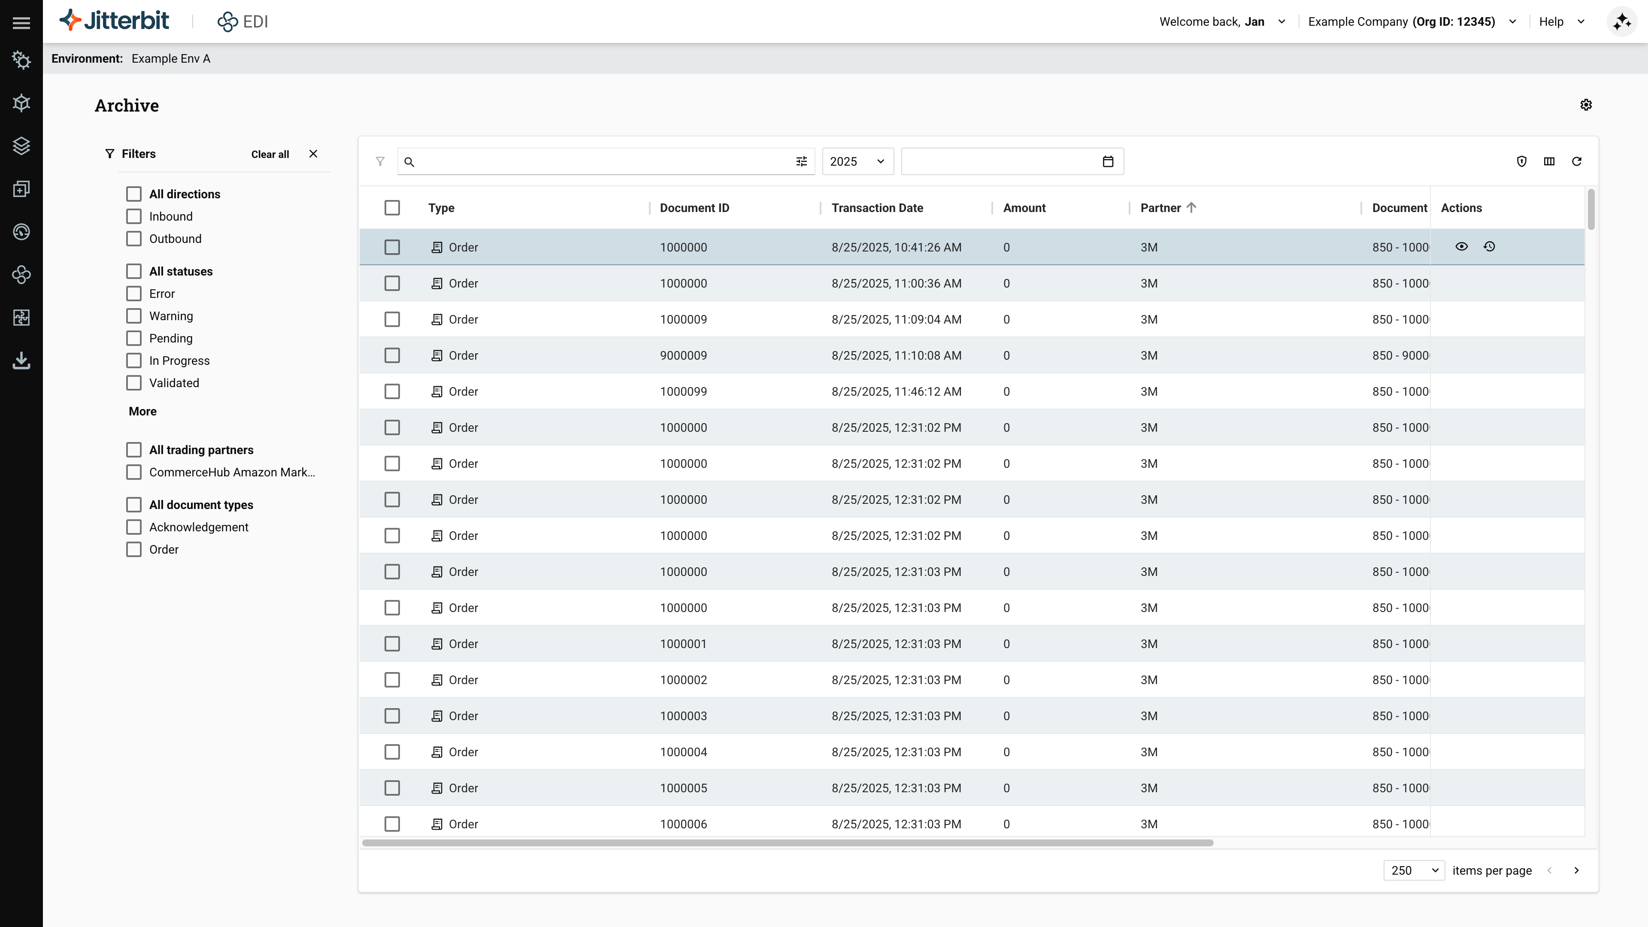Screen dimensions: 1648x927
Task: Check the Inbound direction filter
Action: point(134,216)
